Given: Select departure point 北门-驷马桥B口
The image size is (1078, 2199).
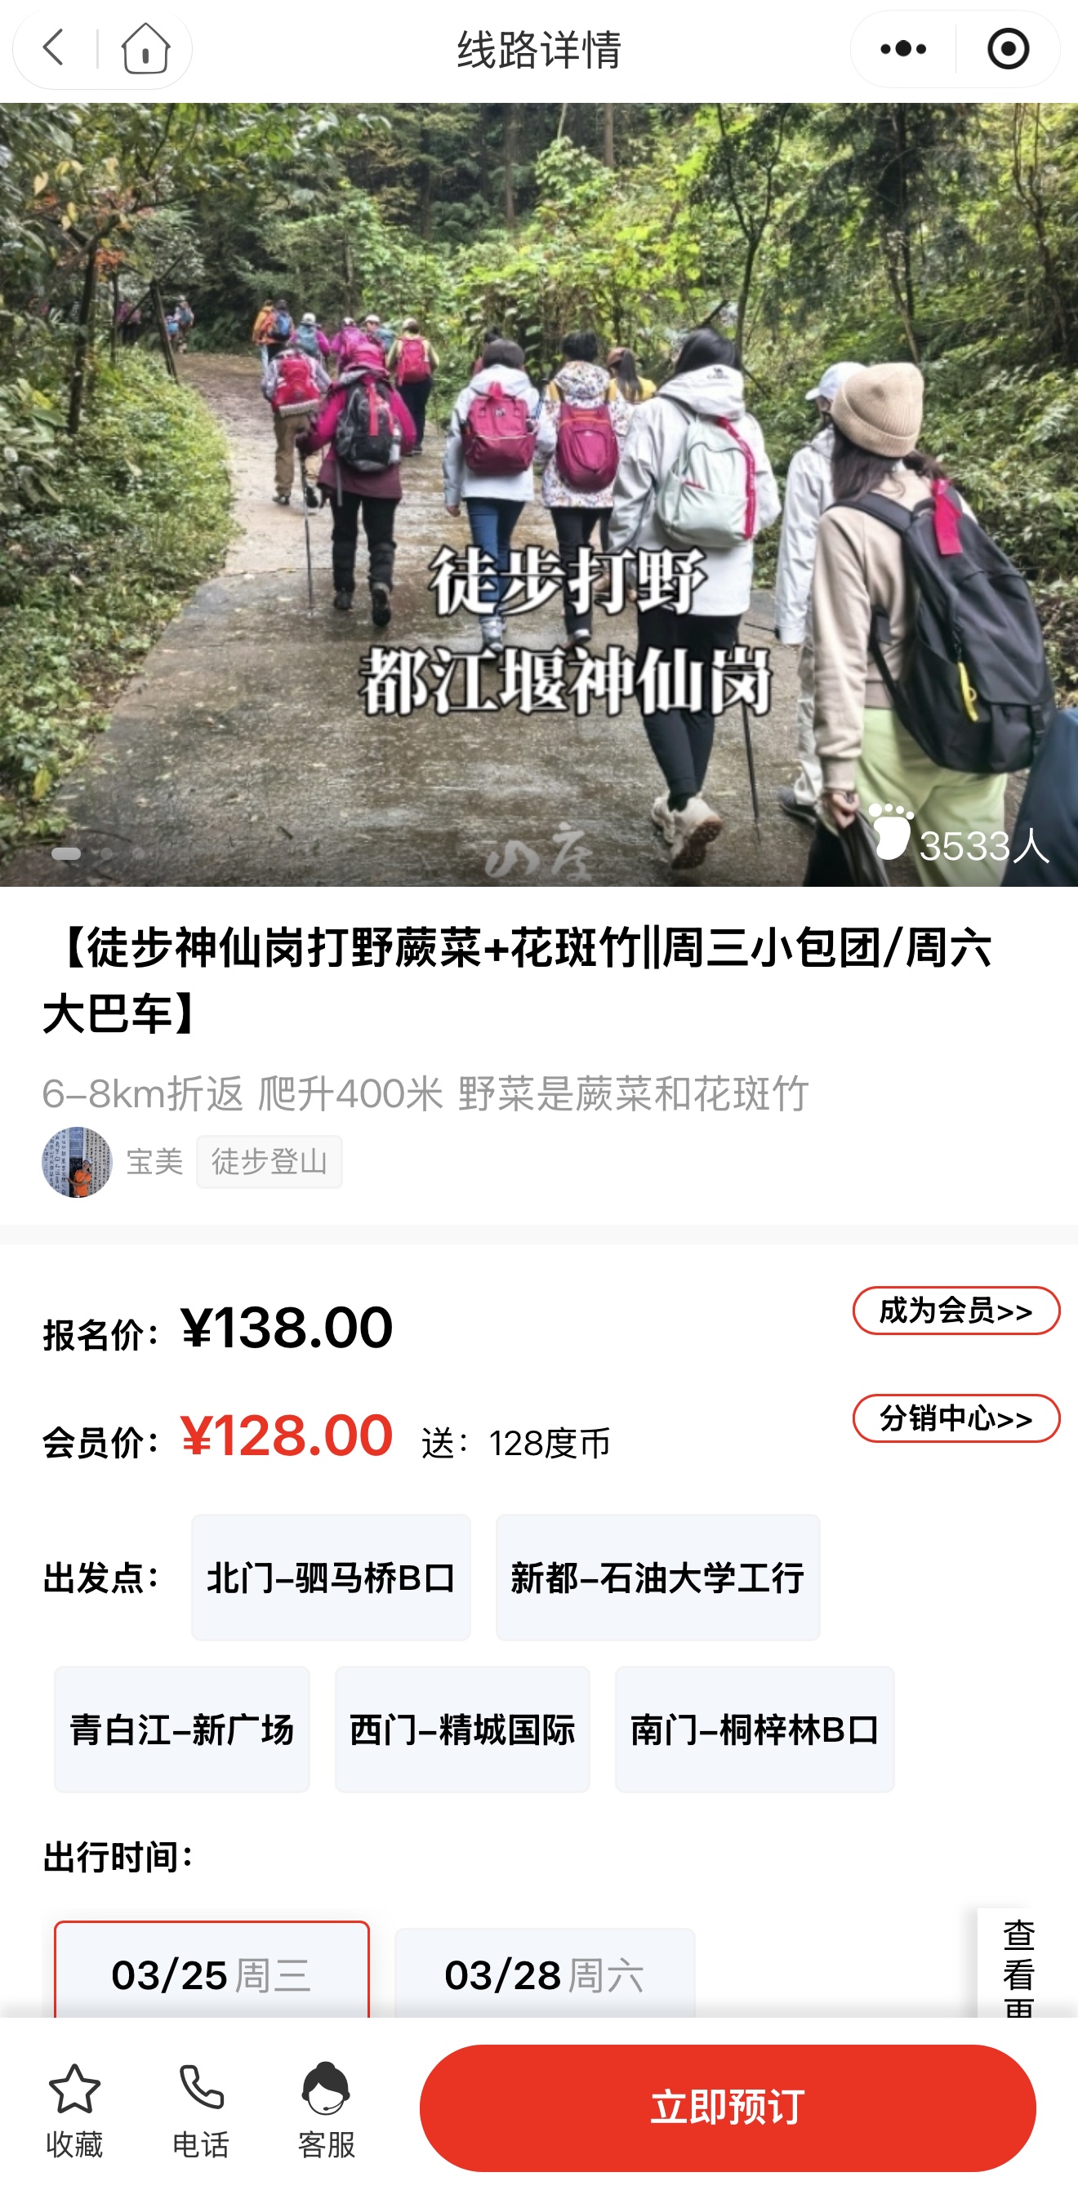Looking at the screenshot, I should 332,1578.
